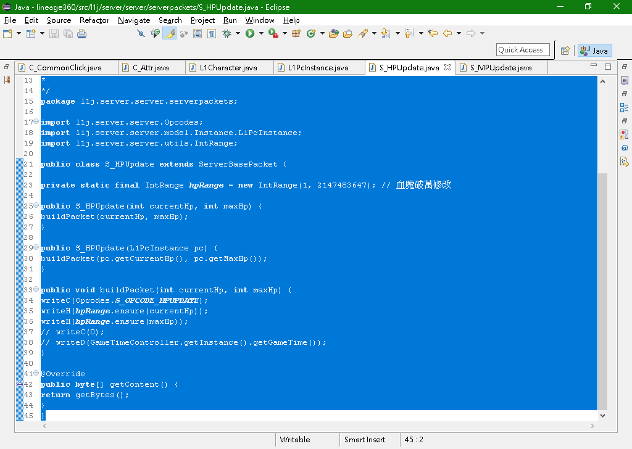Click the Open Task folder icon
Screen dimensions: 632x449
pos(347,33)
